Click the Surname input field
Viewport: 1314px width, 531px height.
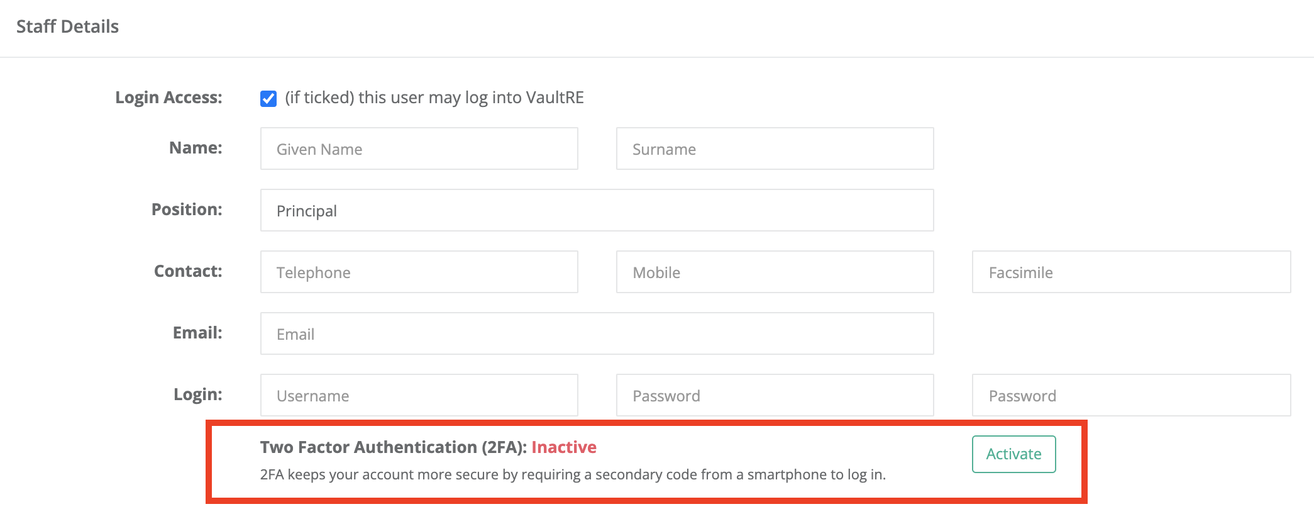775,148
